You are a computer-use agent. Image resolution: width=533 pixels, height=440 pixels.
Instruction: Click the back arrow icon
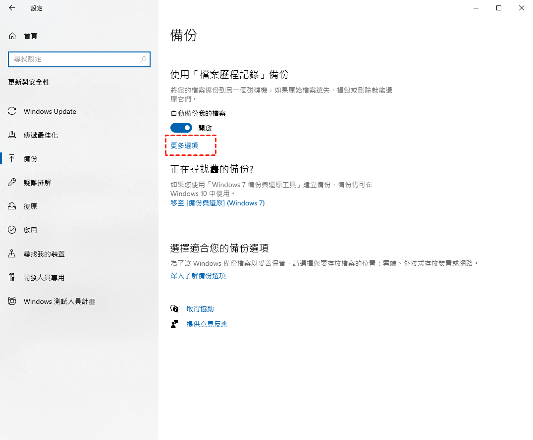point(12,8)
